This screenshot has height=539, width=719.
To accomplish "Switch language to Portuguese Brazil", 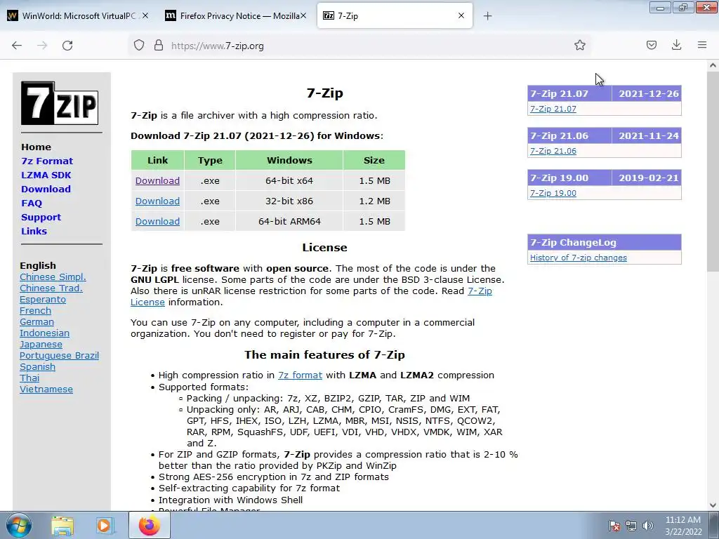I will point(59,356).
